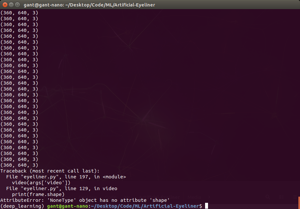Click the window title gant@gant-nano path
The width and height of the screenshot is (300, 209).
point(89,5)
